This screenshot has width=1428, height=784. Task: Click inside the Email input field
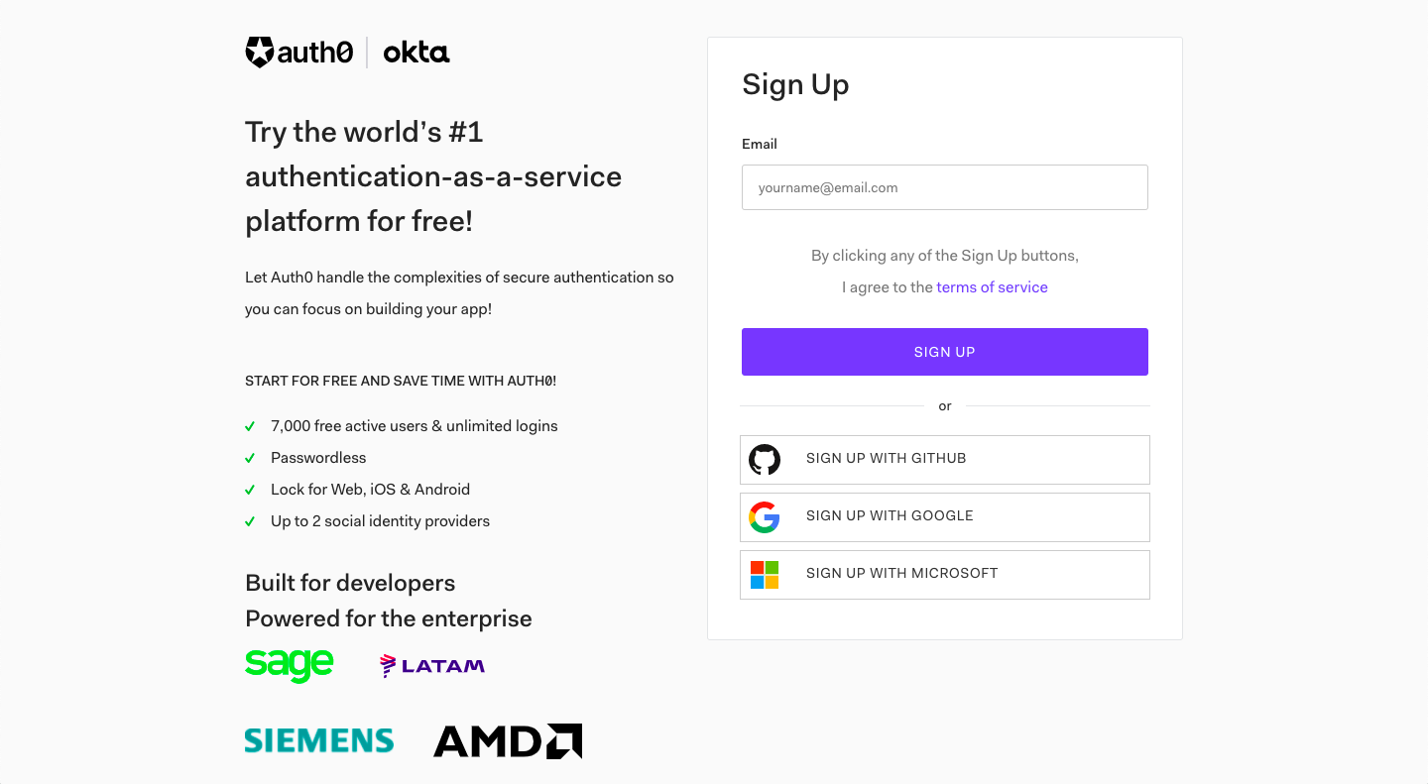pos(944,187)
